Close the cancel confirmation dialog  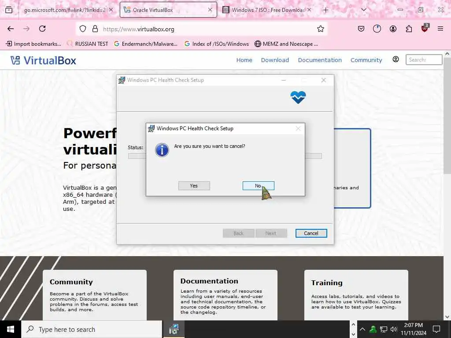tap(298, 129)
